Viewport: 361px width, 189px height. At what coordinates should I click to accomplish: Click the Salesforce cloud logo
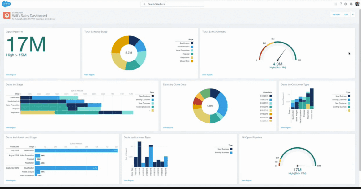click(x=6, y=4)
